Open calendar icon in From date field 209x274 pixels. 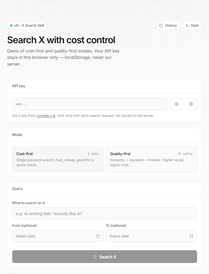pos(98,236)
